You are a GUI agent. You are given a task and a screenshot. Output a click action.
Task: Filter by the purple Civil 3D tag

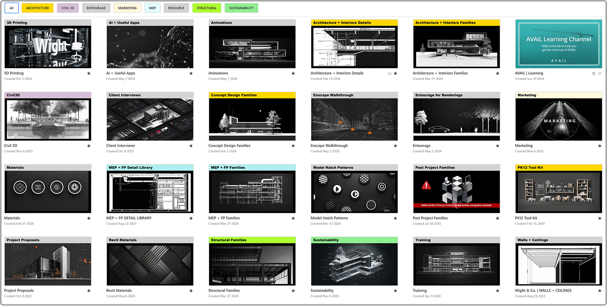coord(68,8)
